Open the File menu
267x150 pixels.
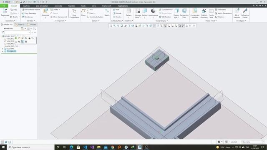click(4, 6)
